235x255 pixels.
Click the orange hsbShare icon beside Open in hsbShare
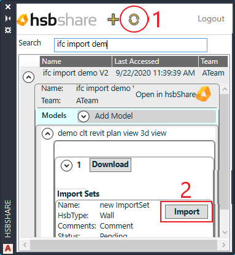pyautogui.click(x=203, y=94)
